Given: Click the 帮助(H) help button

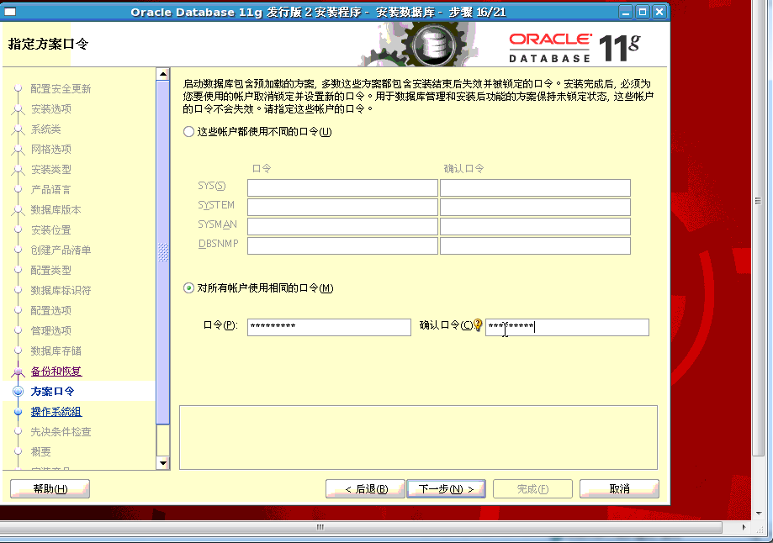Looking at the screenshot, I should 50,489.
